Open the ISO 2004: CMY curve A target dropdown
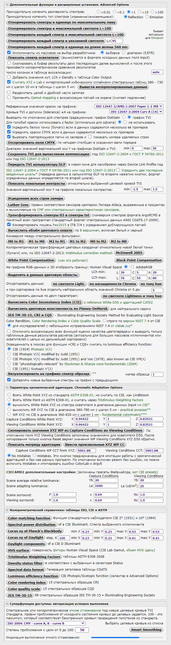Viewport: 171px width, 645px height. (46, 623)
